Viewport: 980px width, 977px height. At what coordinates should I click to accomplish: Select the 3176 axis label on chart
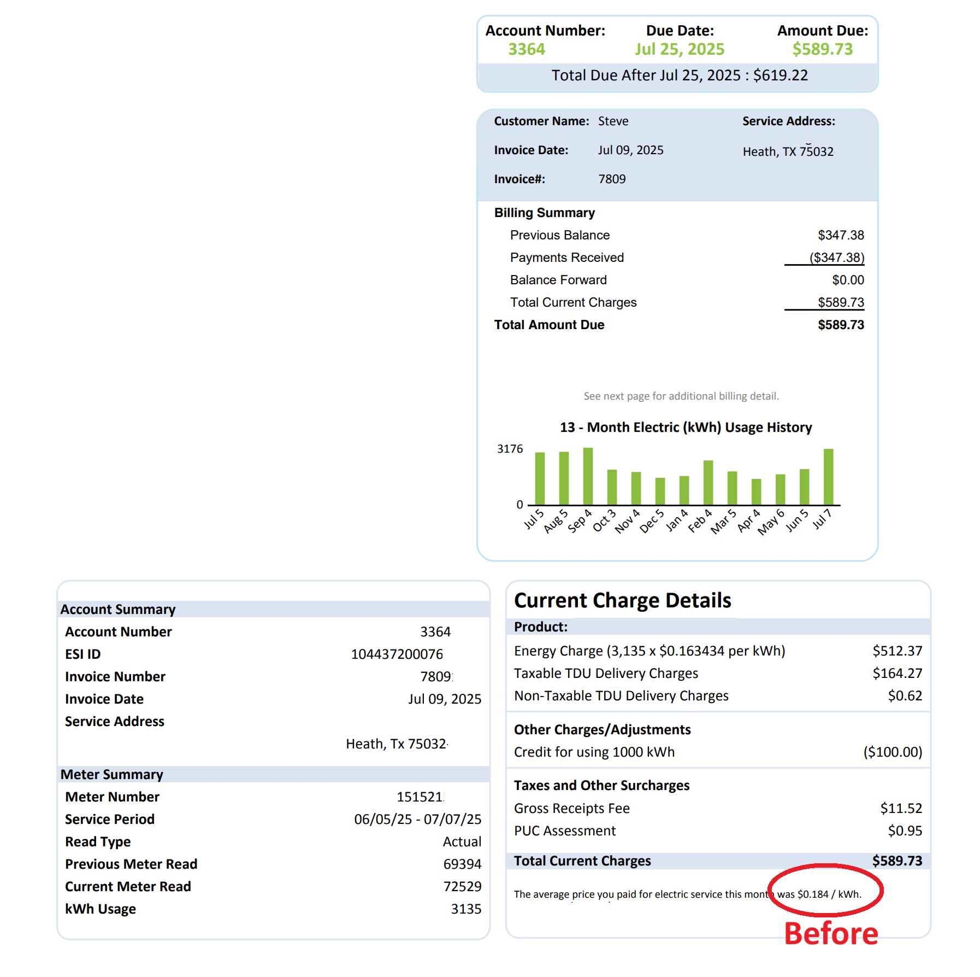(x=510, y=449)
